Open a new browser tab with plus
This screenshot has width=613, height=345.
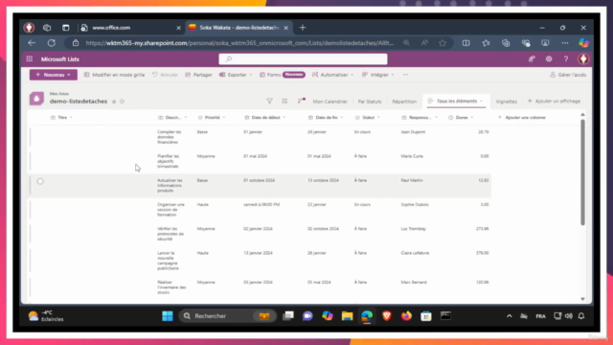tap(303, 28)
